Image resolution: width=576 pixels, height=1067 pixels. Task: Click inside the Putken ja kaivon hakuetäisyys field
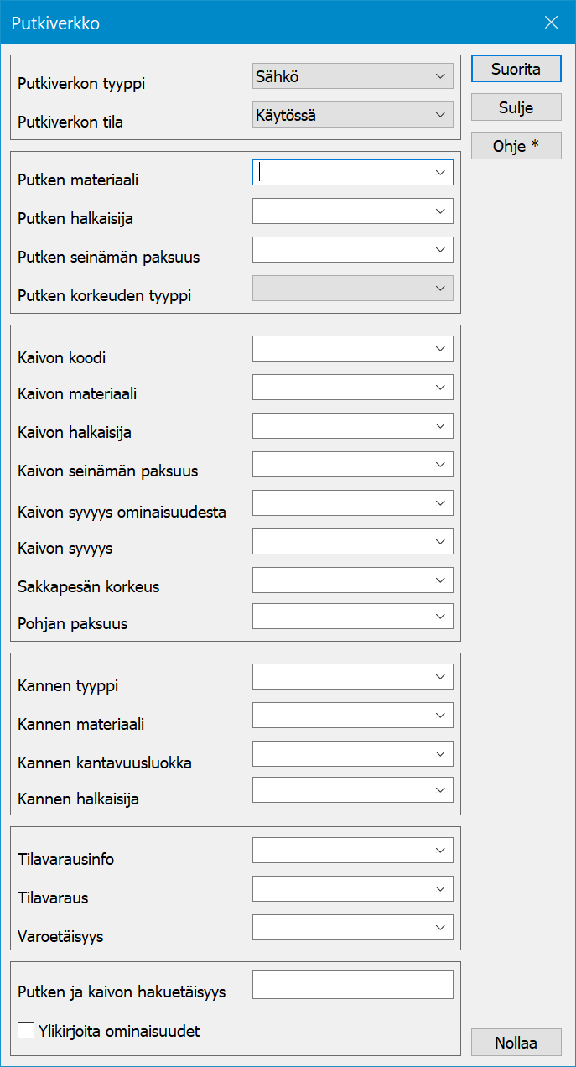click(352, 984)
